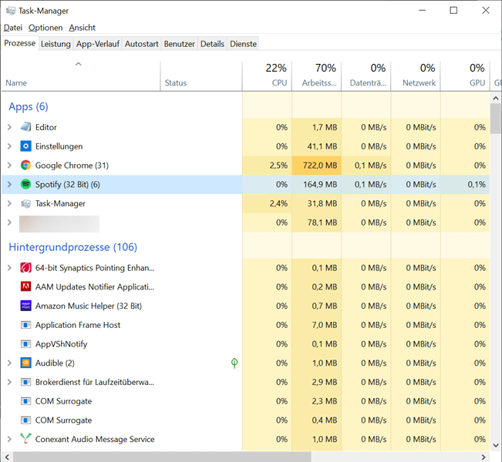Select the Prozesse tab
The width and height of the screenshot is (502, 462).
tap(20, 43)
